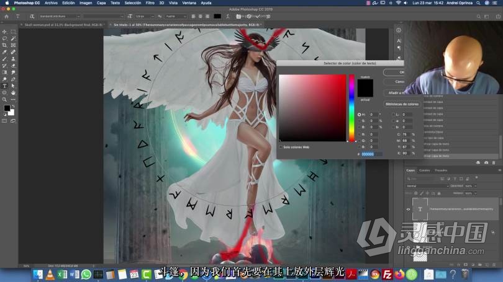Select the Lasso tool

4,38
